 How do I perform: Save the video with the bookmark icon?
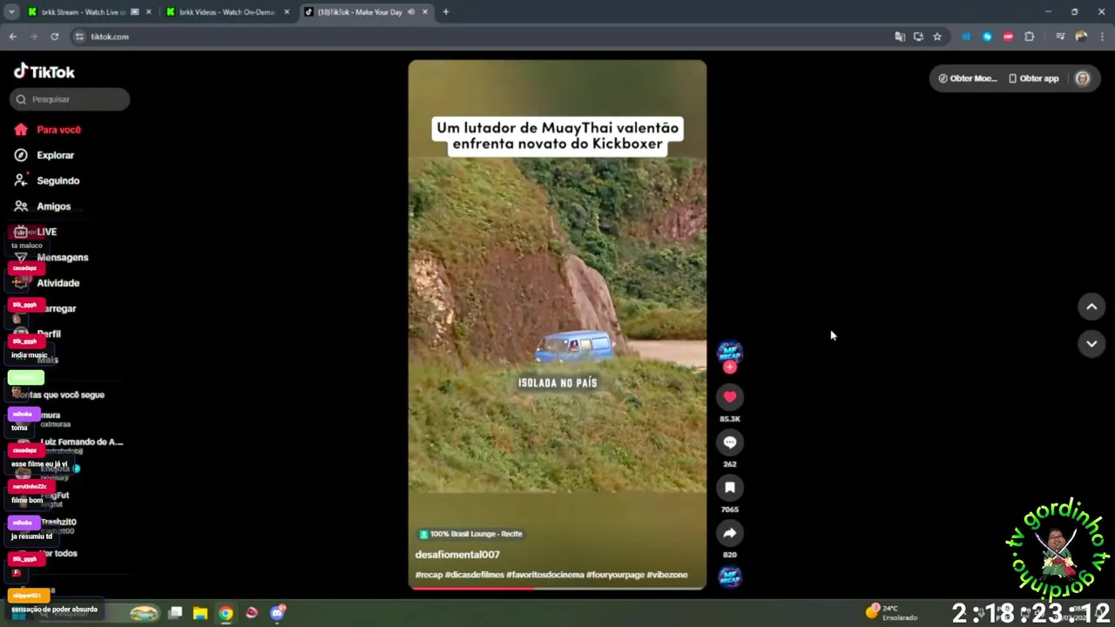[x=730, y=488]
